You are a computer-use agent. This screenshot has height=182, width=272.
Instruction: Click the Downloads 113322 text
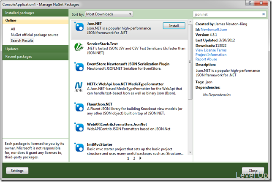(211, 46)
